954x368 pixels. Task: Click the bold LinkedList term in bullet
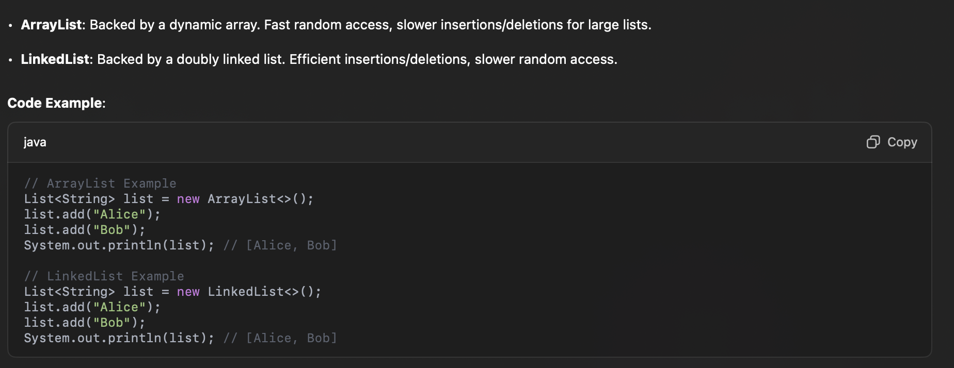click(x=55, y=59)
